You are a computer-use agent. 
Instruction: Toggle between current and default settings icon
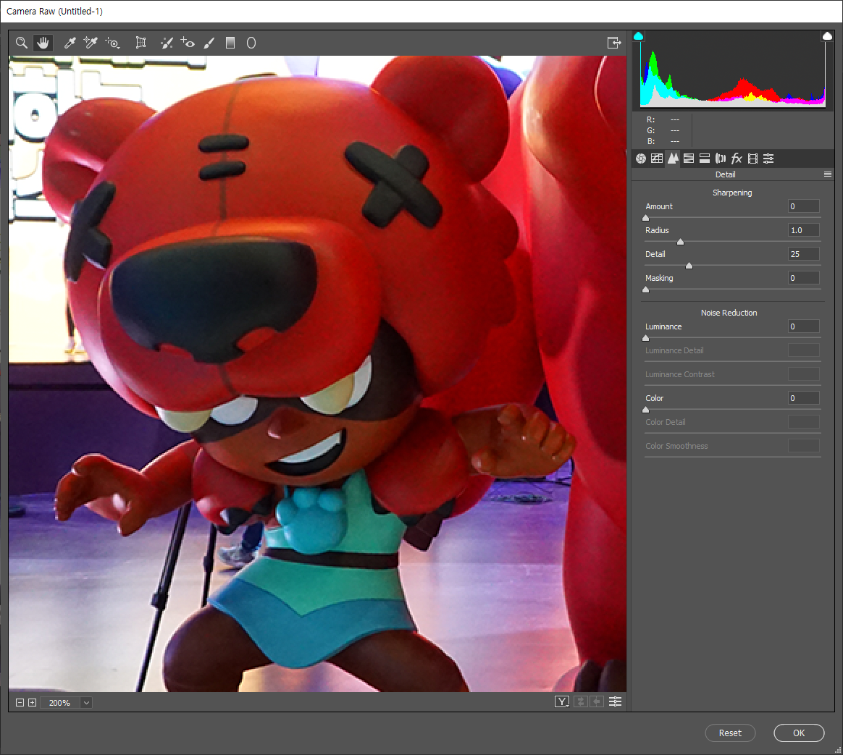tap(615, 701)
